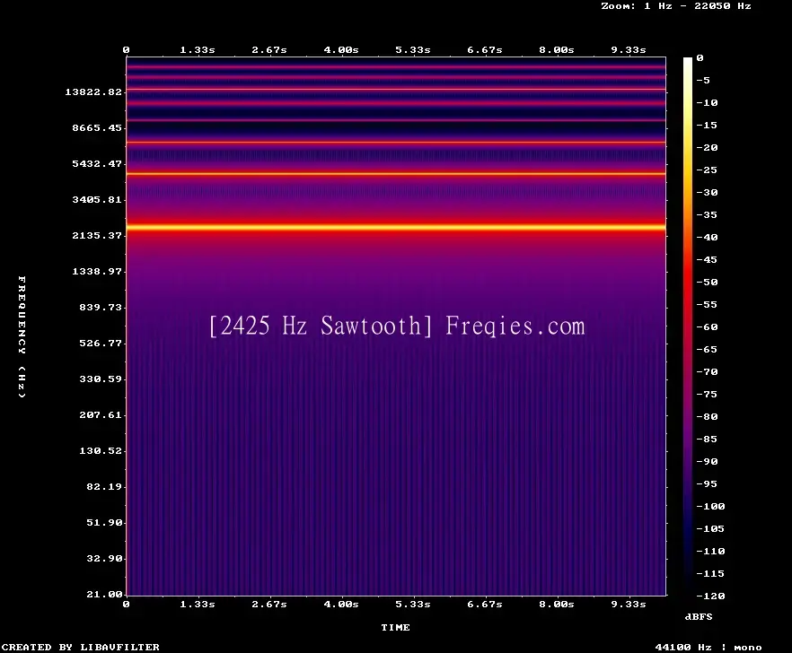Click the -10 dBFS scale label
The height and width of the screenshot is (653, 792).
tap(707, 102)
